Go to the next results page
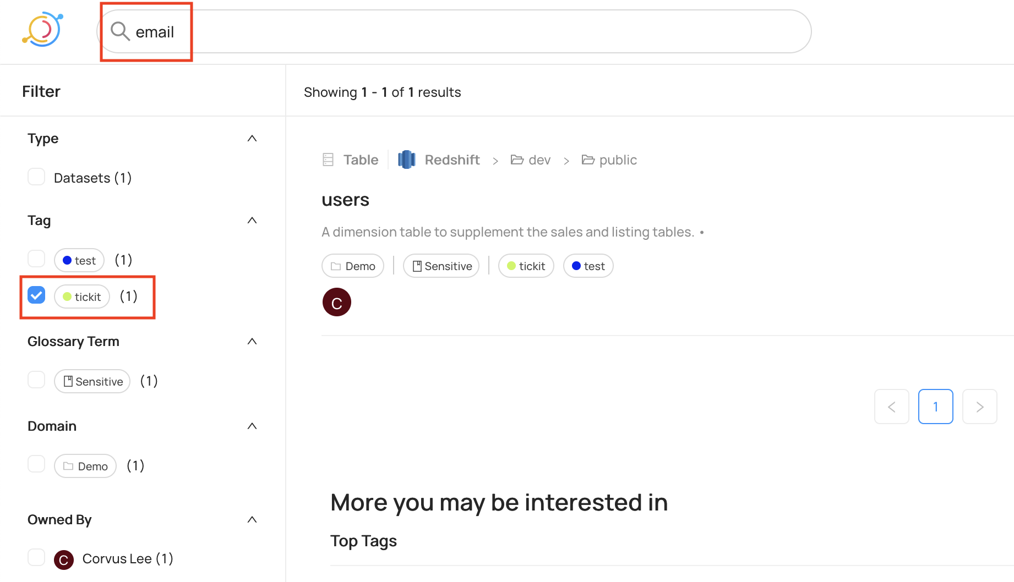The width and height of the screenshot is (1014, 582). click(980, 407)
